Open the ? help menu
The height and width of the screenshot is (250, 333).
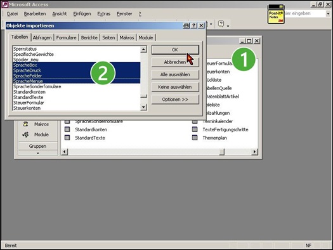point(140,14)
